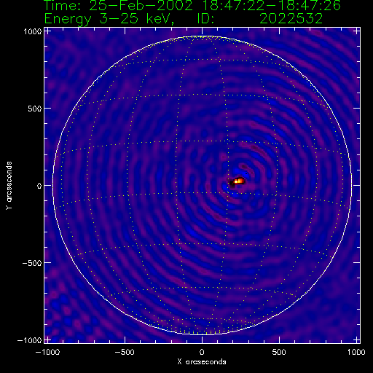This screenshot has width=373, height=373.
Task: Click the 500 tick label on X axis
Action: pos(279,352)
